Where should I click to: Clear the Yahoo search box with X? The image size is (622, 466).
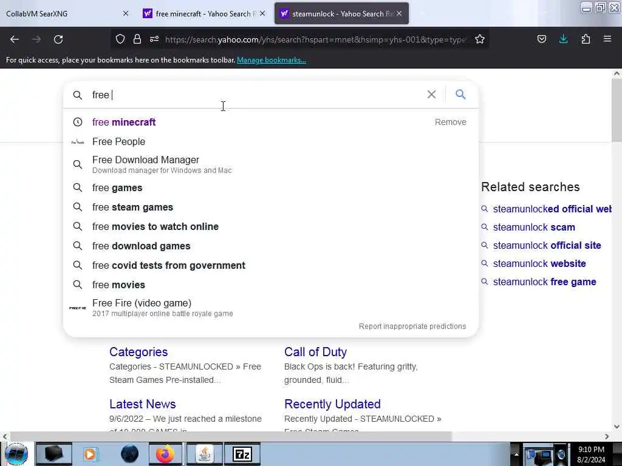pyautogui.click(x=432, y=94)
